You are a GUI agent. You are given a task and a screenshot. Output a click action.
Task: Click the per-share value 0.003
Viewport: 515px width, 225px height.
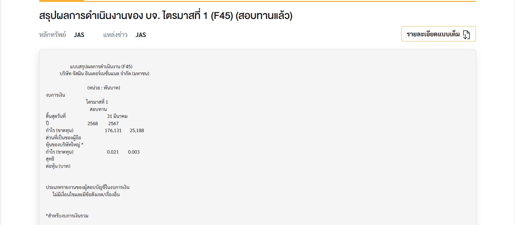tap(134, 152)
